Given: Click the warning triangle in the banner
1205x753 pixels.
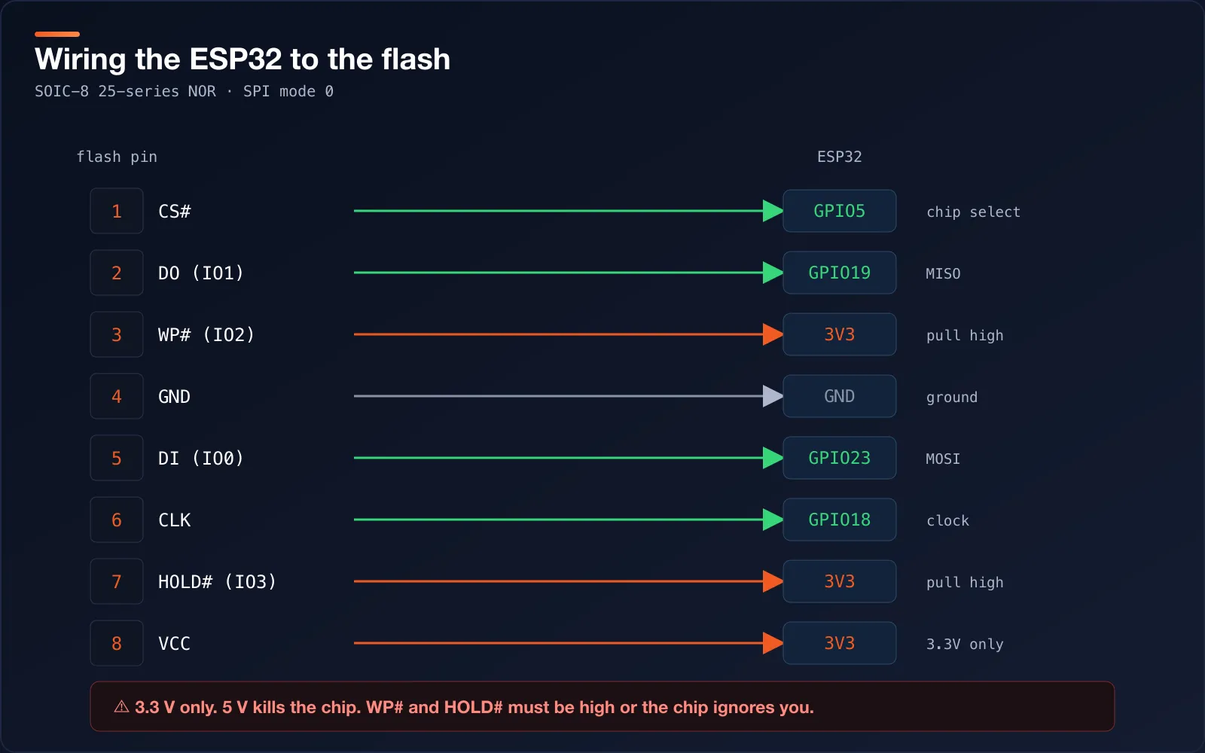Looking at the screenshot, I should coord(121,707).
